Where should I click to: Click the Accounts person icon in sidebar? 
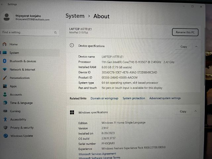coord(5,94)
